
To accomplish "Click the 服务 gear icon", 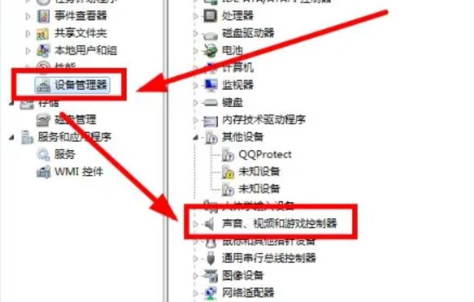I will point(43,155).
